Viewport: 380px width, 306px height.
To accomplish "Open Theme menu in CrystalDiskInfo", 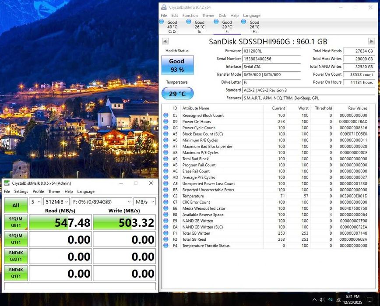I will point(208,15).
